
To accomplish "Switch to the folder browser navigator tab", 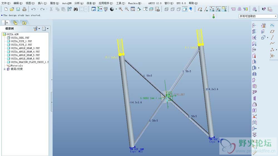I will [15, 23].
